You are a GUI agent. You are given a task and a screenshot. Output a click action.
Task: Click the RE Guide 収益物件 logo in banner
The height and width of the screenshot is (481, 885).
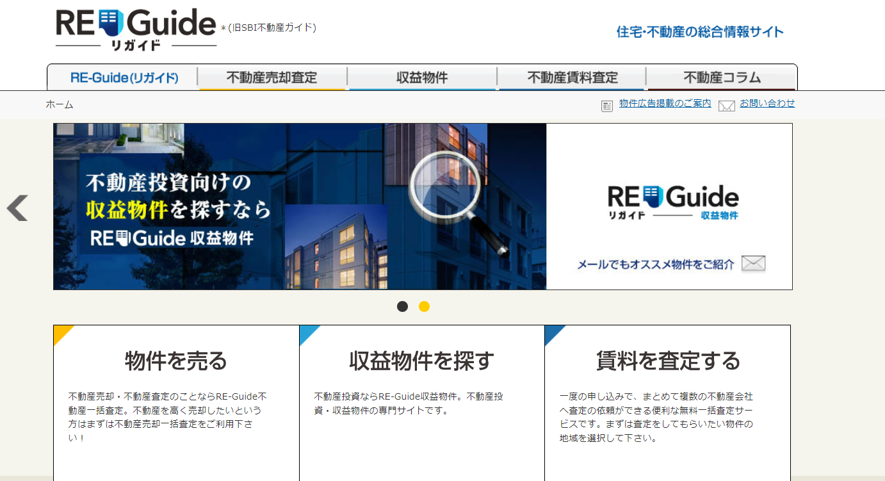pos(672,202)
